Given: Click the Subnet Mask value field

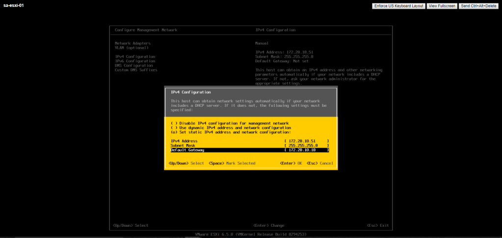Looking at the screenshot, I should [x=306, y=145].
